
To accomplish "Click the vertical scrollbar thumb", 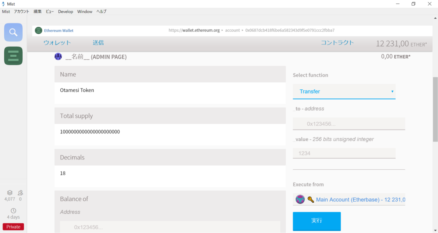I will 435,110.
